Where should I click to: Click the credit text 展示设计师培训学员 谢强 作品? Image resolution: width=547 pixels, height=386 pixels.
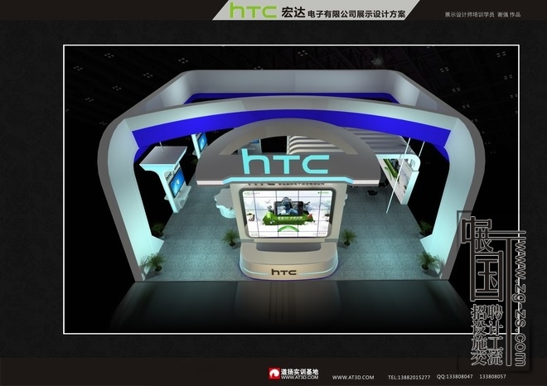coord(482,15)
